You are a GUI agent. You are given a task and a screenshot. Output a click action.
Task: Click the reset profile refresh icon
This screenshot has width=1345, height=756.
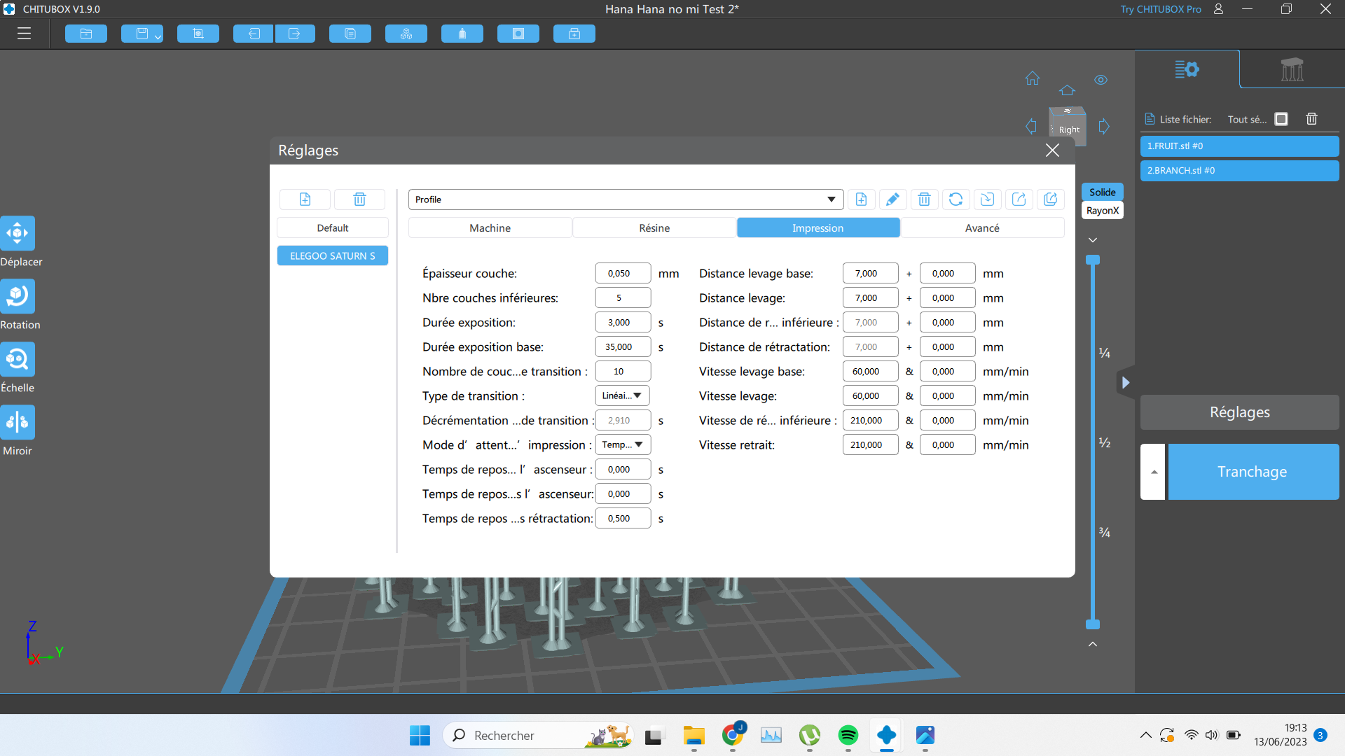(956, 199)
